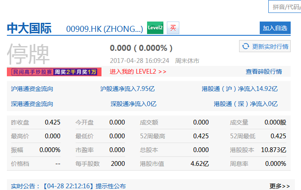Open 进入我的 LEVEL2 link
The height and width of the screenshot is (190, 301).
[x=138, y=72]
